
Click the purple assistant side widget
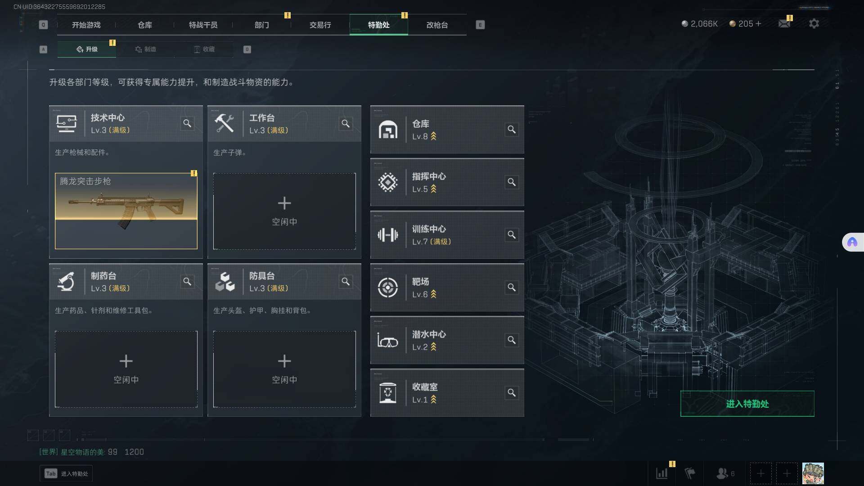[x=853, y=242]
